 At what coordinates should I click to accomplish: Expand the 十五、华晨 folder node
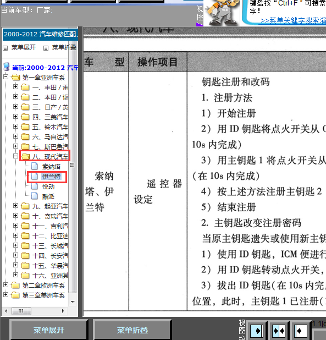15,265
